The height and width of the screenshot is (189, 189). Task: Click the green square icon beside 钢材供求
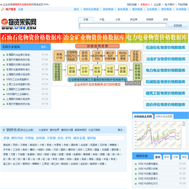[4, 130]
